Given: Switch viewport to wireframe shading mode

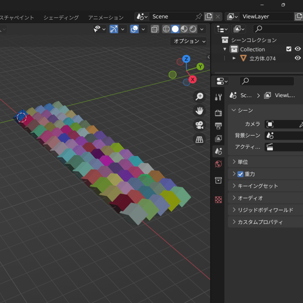Looking at the screenshot, I should pos(166,29).
